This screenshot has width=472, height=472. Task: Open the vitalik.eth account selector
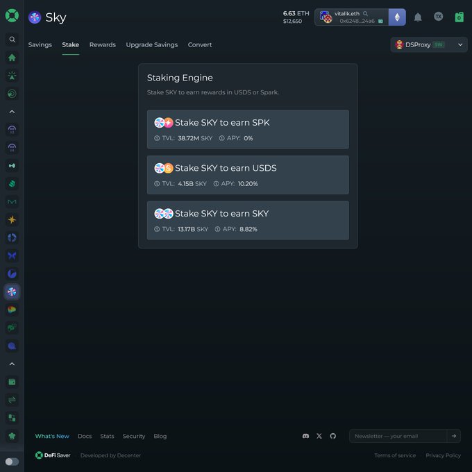click(x=352, y=17)
